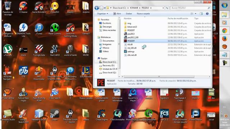The image size is (230, 129).
Task: Click the Papelera de reciclaje icon
Action: coord(8,9)
